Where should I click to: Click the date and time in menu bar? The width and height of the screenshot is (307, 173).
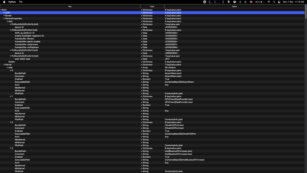point(293,2)
